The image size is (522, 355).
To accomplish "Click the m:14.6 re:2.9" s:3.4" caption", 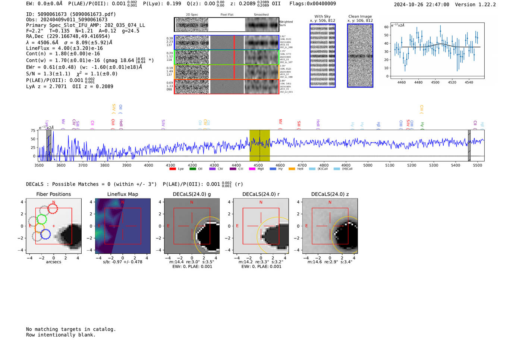I will click(x=330, y=262).
